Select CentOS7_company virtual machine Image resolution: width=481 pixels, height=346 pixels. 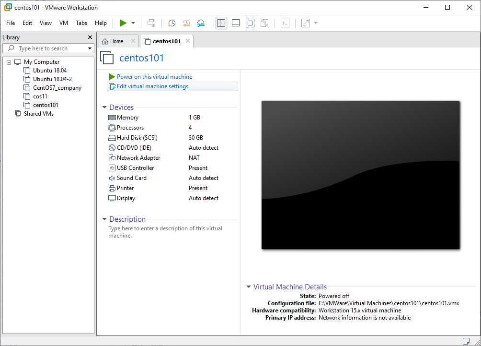click(x=57, y=87)
